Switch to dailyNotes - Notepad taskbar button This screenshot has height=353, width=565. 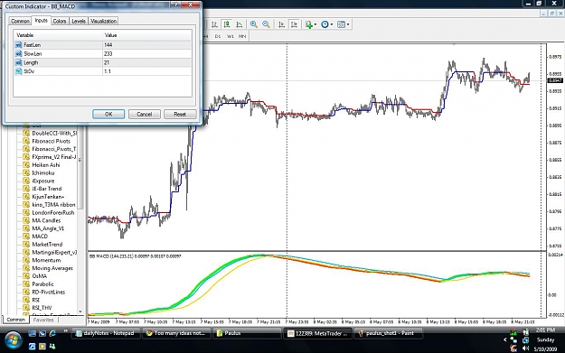[106, 333]
